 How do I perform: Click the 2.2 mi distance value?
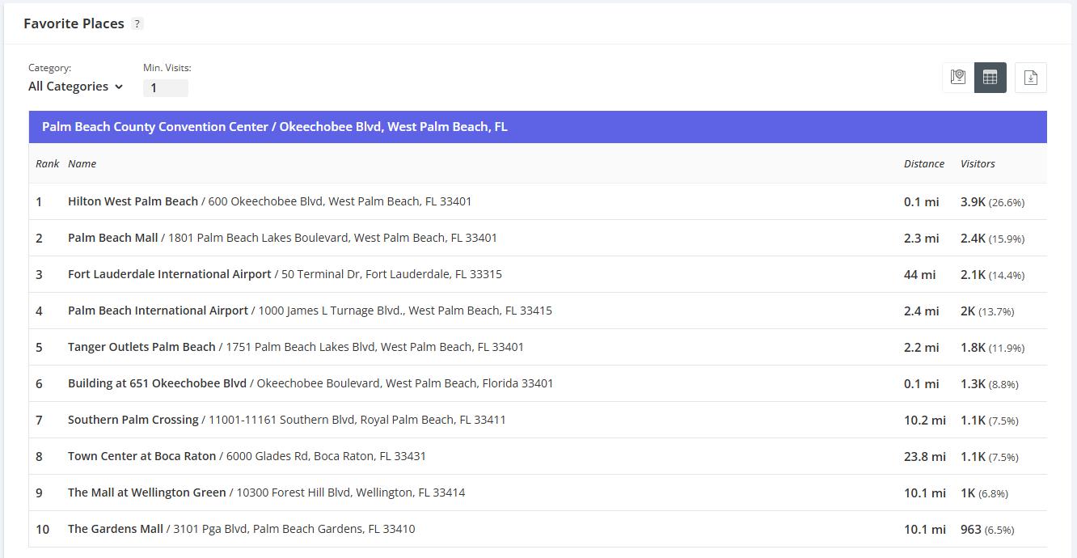[x=921, y=347]
